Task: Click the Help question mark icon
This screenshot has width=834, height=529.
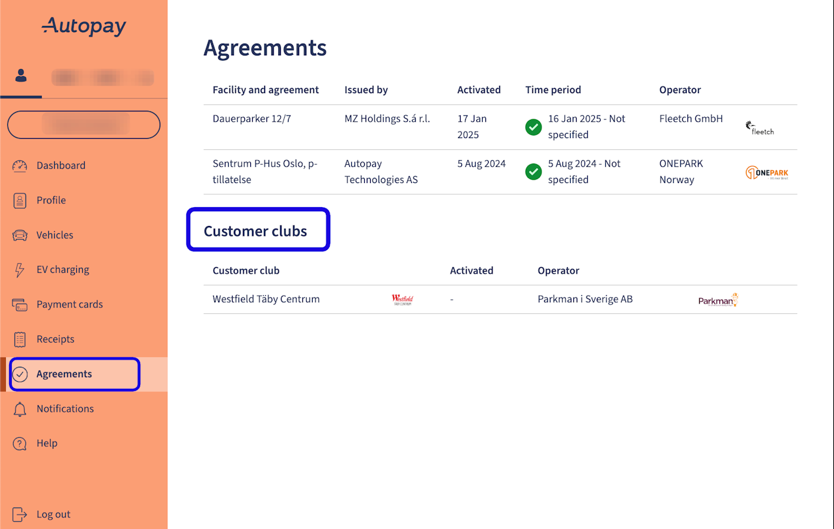Action: tap(20, 444)
